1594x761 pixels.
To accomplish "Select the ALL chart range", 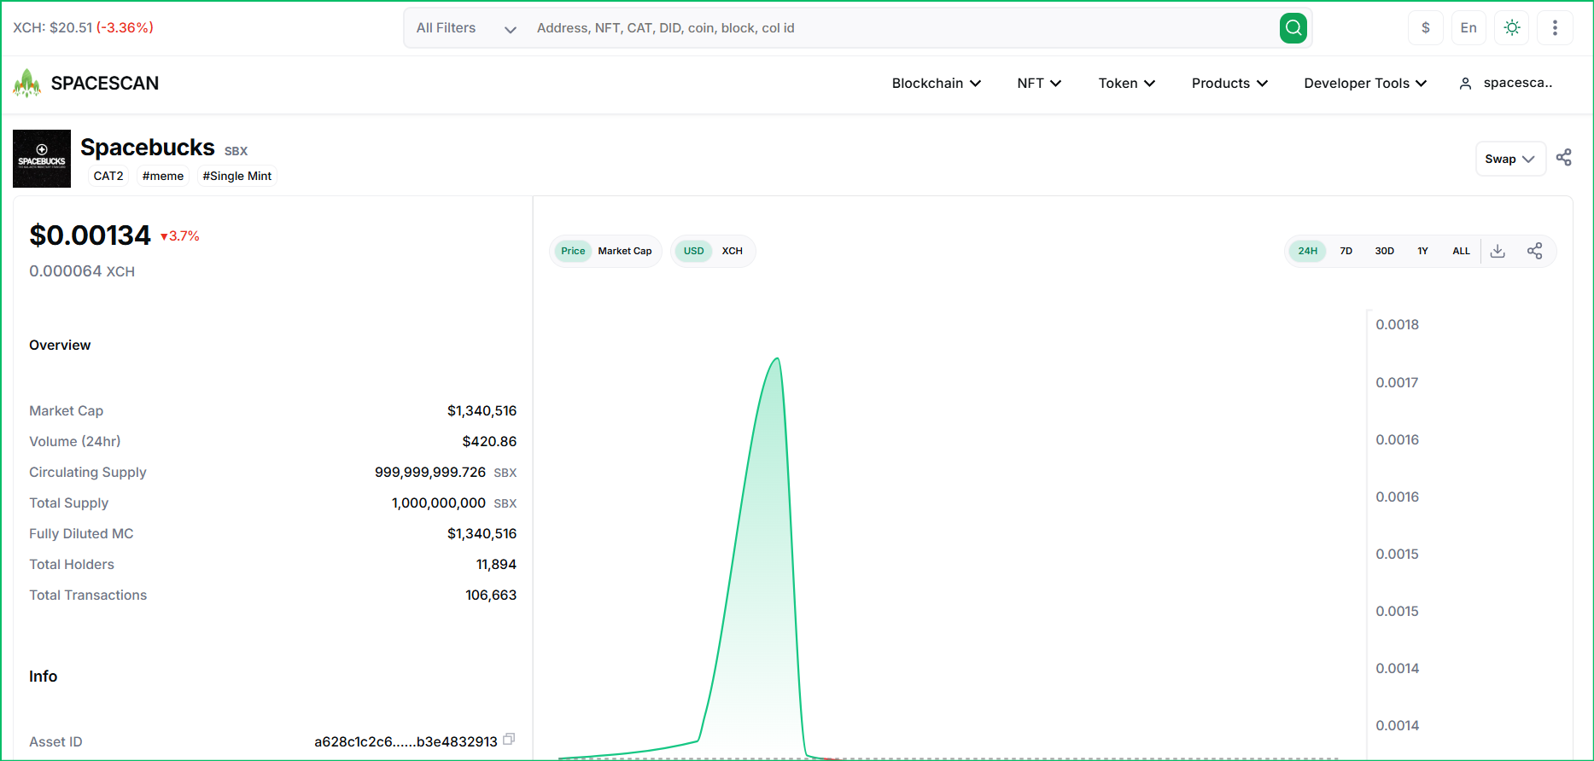I will click(x=1462, y=251).
